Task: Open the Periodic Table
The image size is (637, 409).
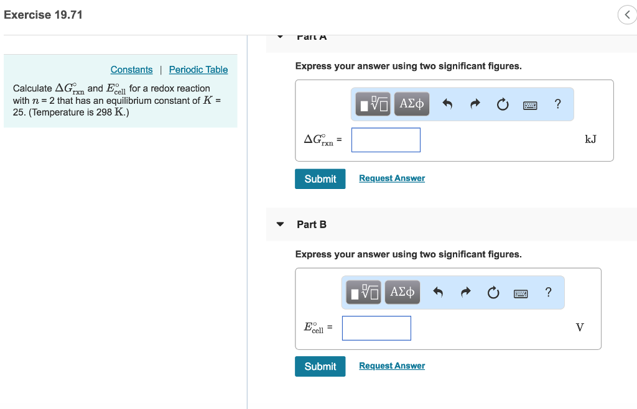Action: pyautogui.click(x=198, y=70)
